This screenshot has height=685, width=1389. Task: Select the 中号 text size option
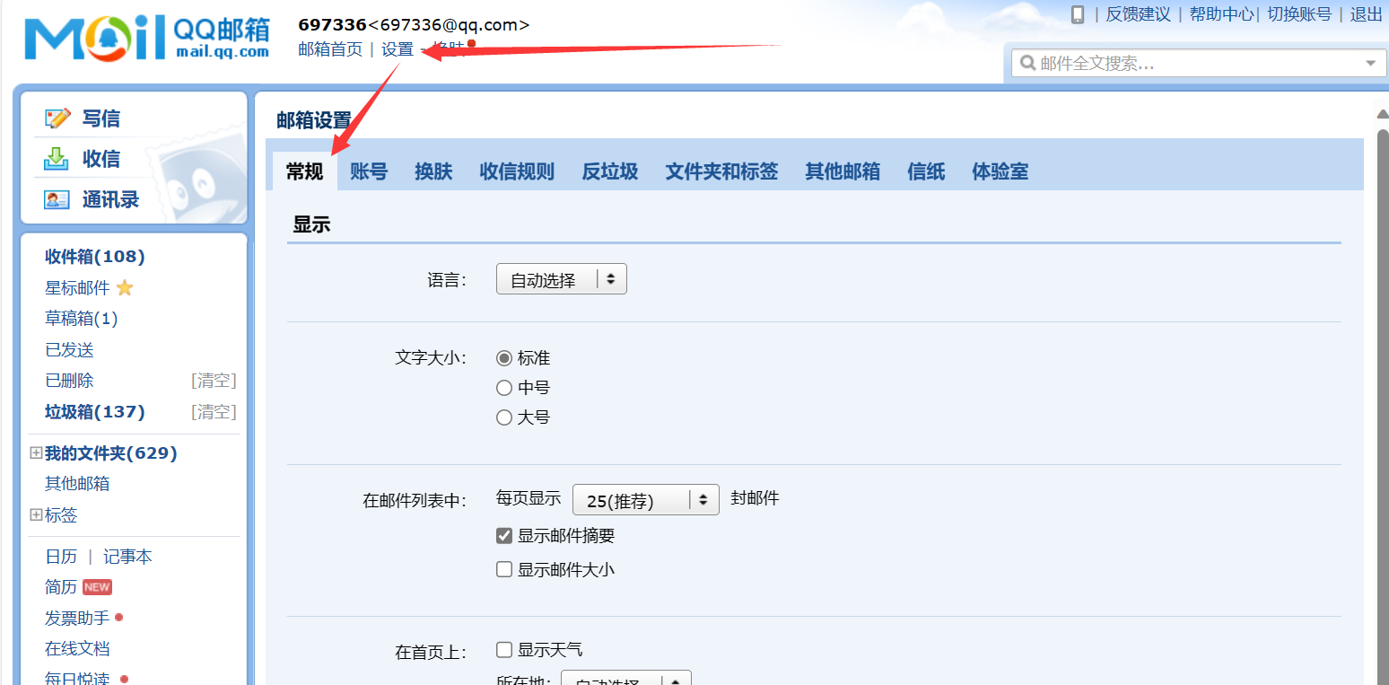[504, 388]
